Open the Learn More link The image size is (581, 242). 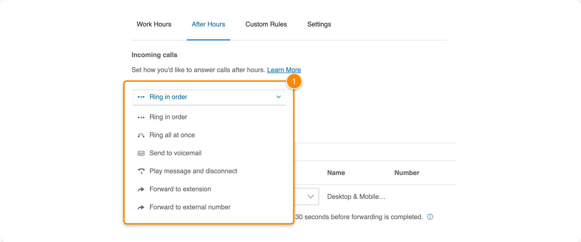[x=284, y=70]
